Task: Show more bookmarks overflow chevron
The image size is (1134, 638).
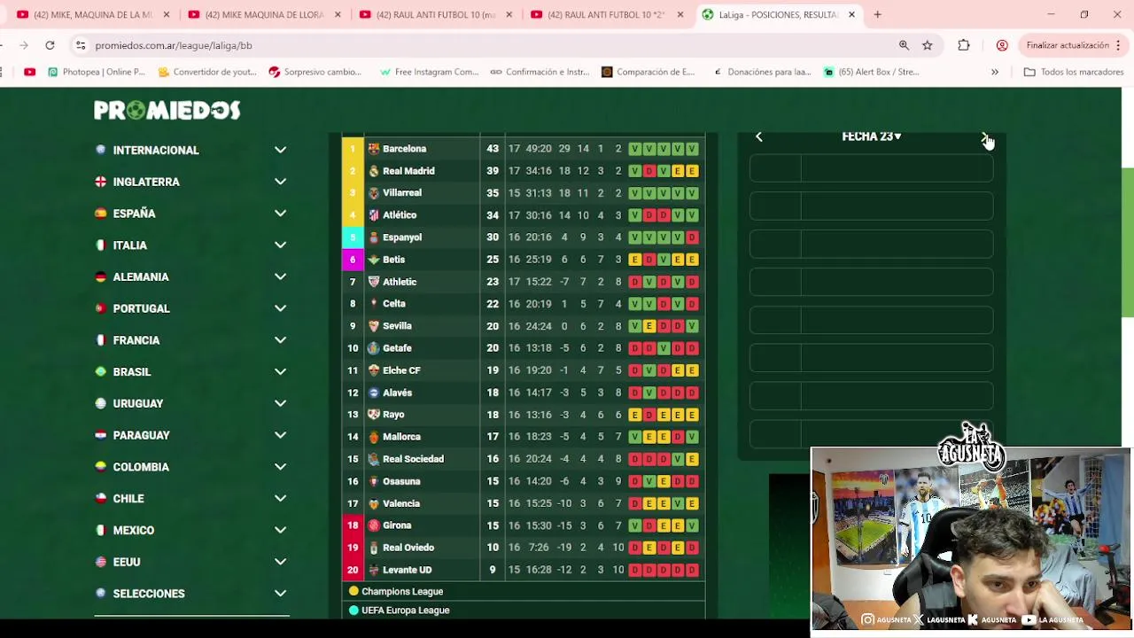Action: pos(995,72)
